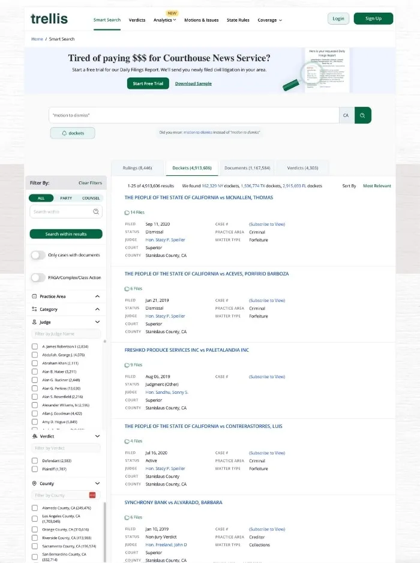Open Smart Search in top navigation

pyautogui.click(x=107, y=20)
